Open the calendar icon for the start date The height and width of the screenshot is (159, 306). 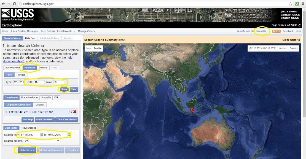point(42,134)
